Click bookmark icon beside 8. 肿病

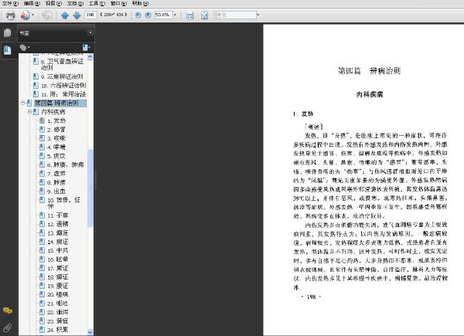(42, 182)
